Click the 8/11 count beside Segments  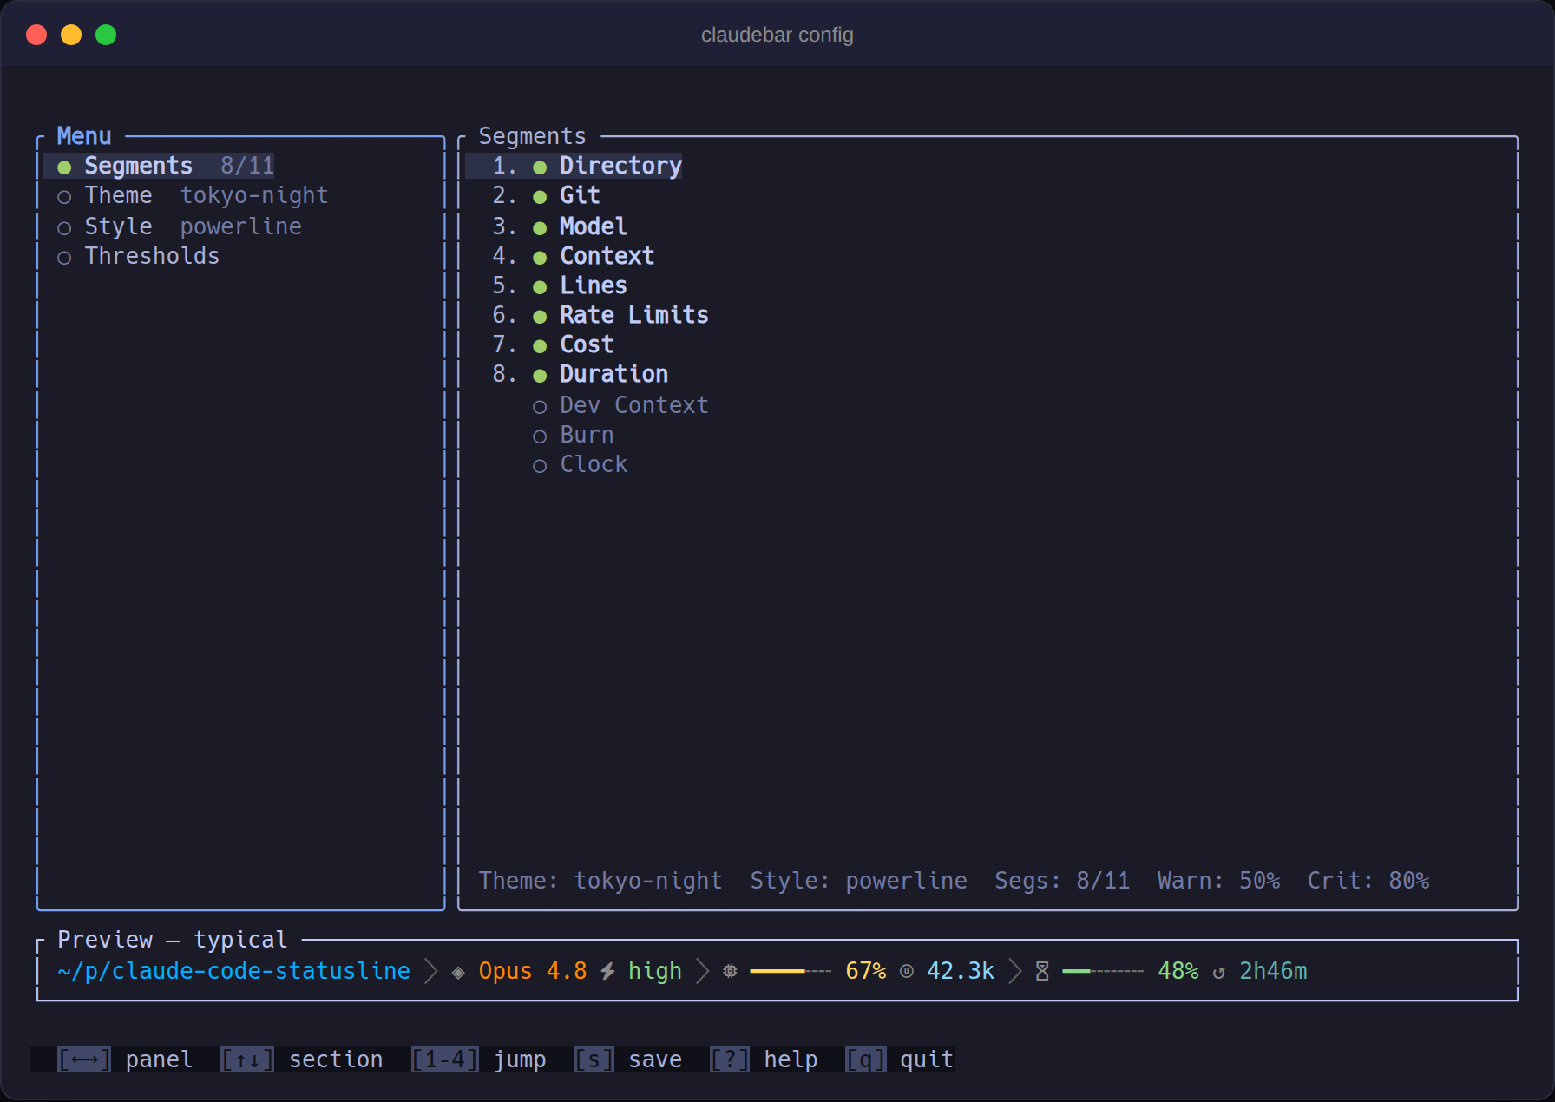point(247,166)
